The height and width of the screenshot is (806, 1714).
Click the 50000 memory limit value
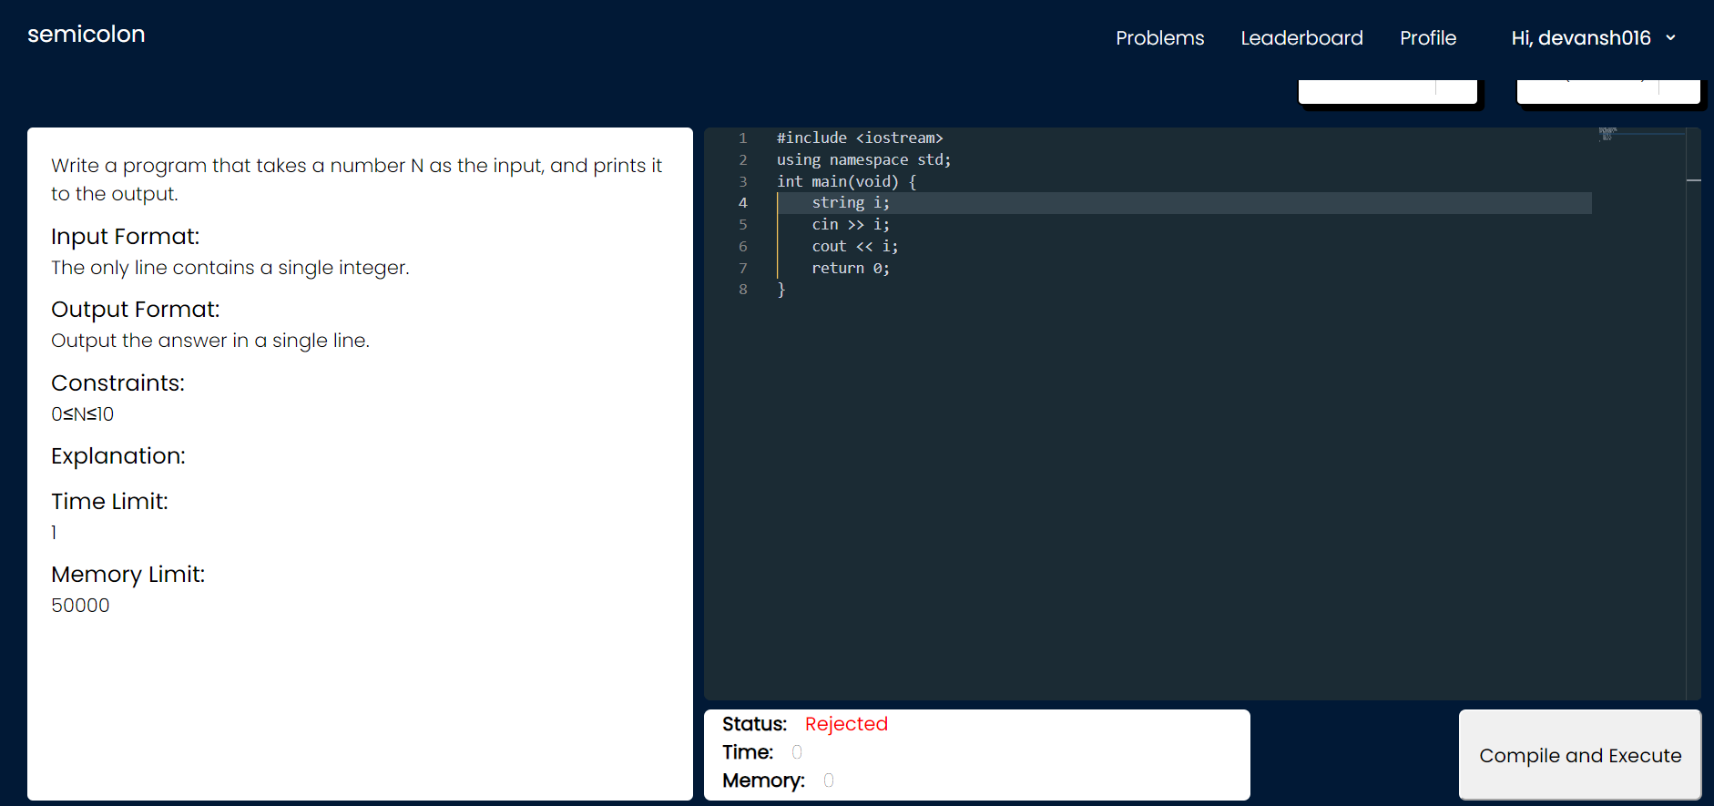pyautogui.click(x=80, y=606)
